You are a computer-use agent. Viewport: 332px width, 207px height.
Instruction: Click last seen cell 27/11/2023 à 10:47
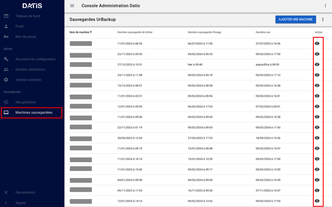pos(268,190)
